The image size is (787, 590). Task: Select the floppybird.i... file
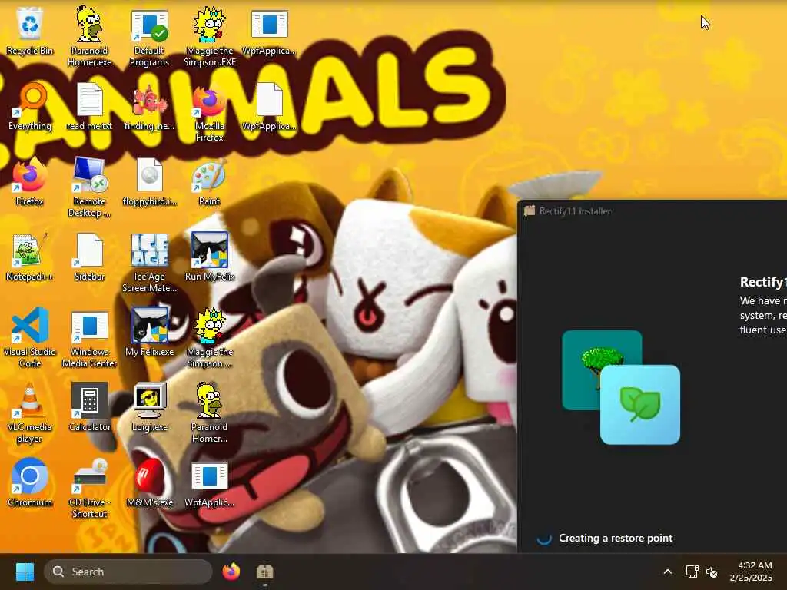pos(150,181)
